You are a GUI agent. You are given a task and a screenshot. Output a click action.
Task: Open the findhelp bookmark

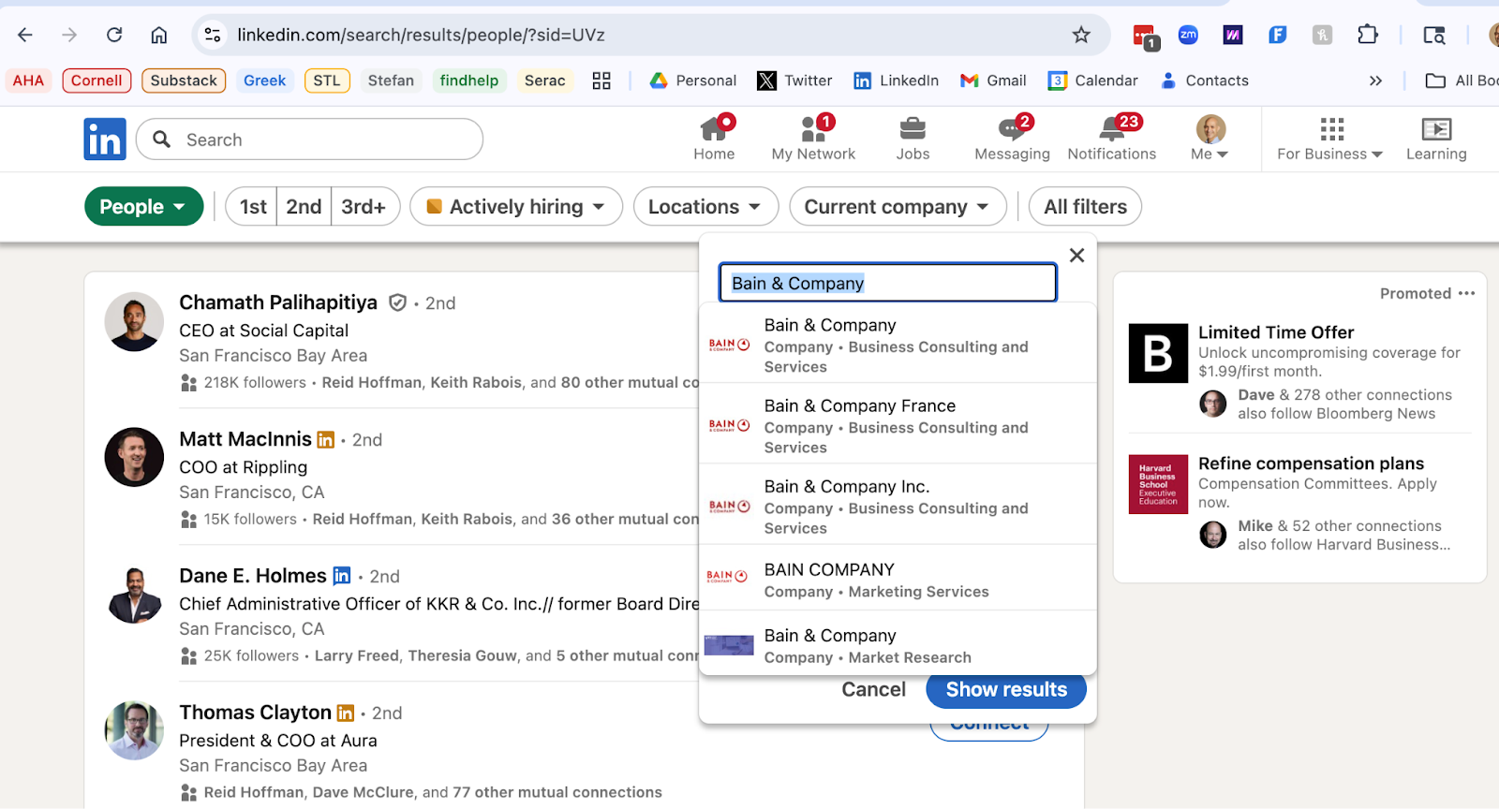click(469, 81)
